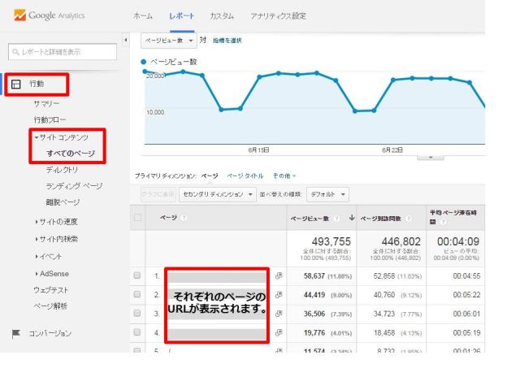
Task: Open ランディング ページ in the sidebar
Action: pyautogui.click(x=74, y=186)
